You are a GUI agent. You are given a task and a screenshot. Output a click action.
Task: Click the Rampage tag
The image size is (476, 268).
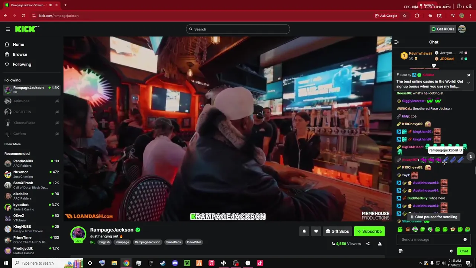(x=122, y=242)
